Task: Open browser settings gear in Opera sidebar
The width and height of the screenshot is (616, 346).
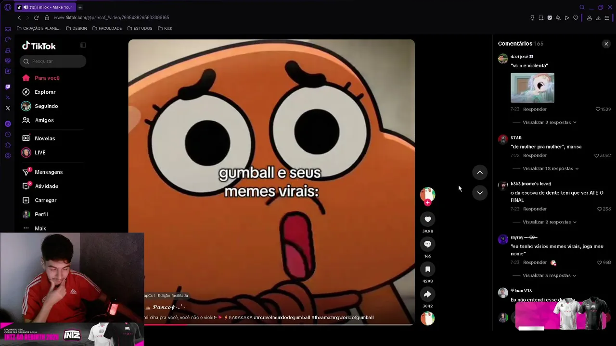Action: [x=8, y=156]
